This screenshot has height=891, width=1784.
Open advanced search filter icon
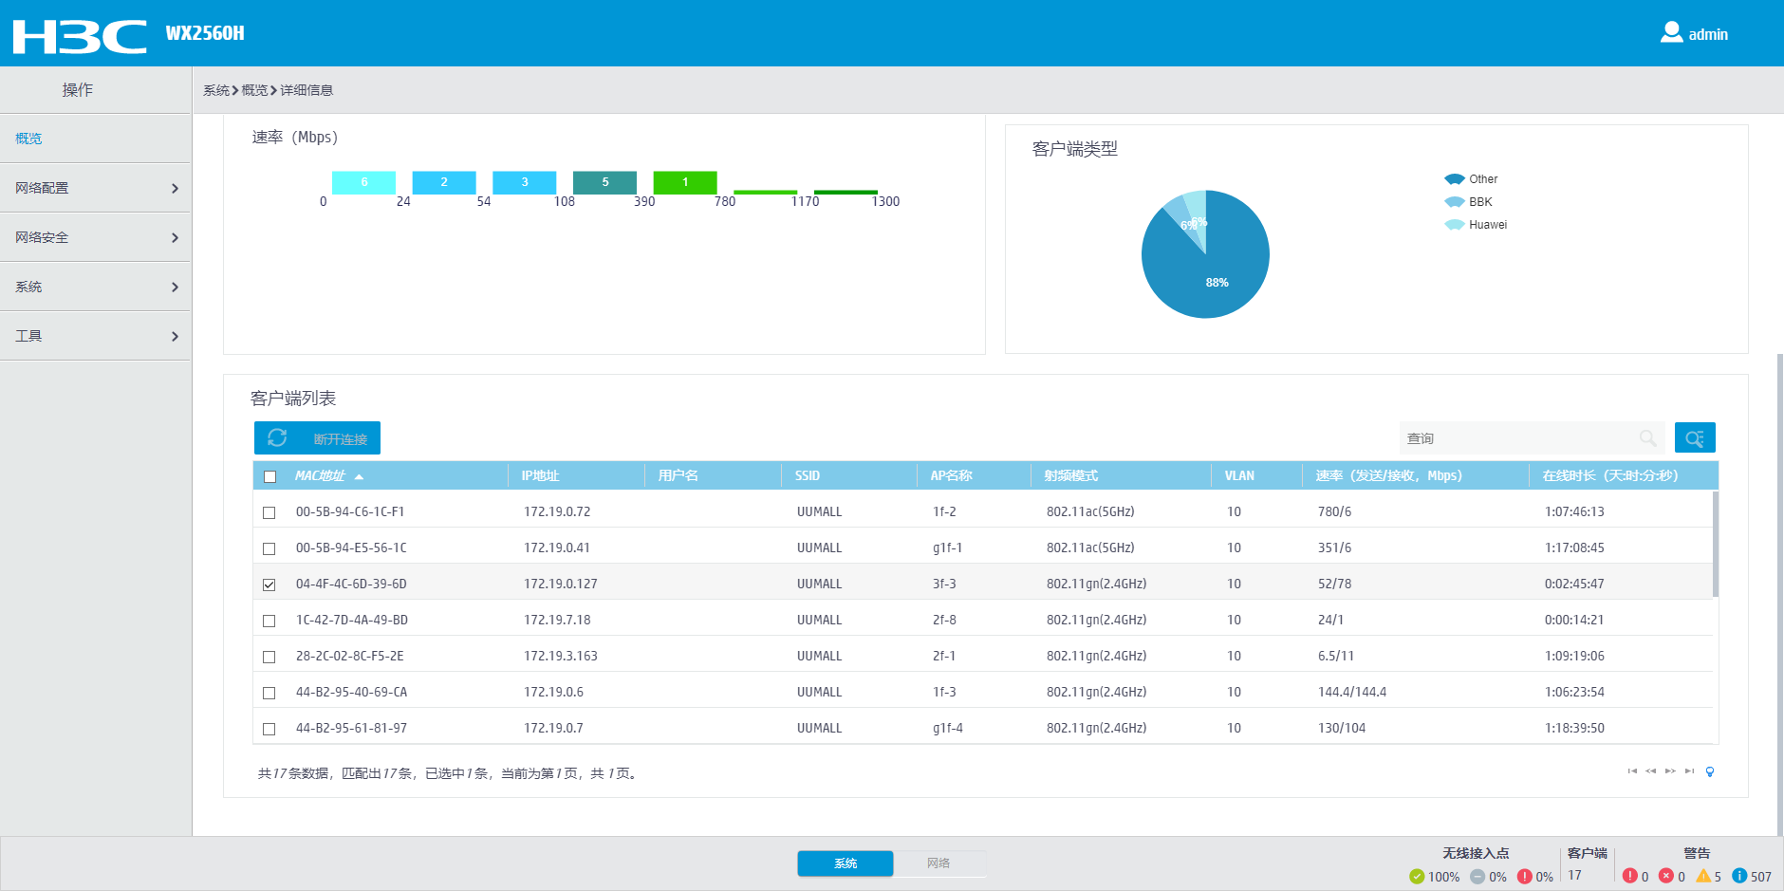click(x=1695, y=437)
